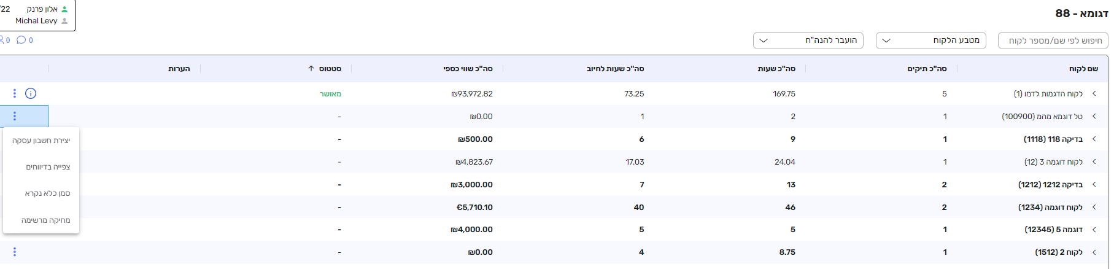Expand the לקוח הדגמות לדמו (1) row
1114x269 pixels.
click(x=1094, y=93)
